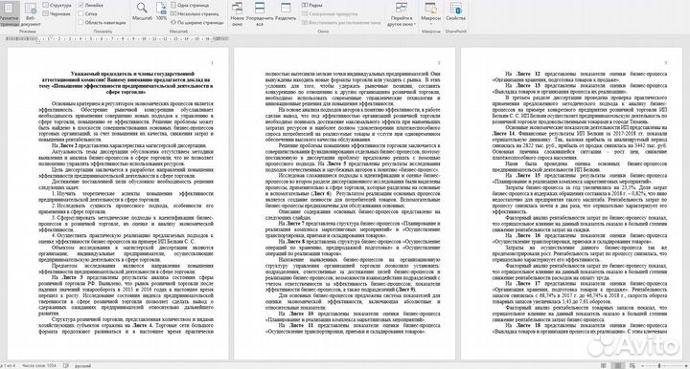The width and height of the screenshot is (690, 369).
Task: Open a Новое окно for the document
Action: (237, 14)
